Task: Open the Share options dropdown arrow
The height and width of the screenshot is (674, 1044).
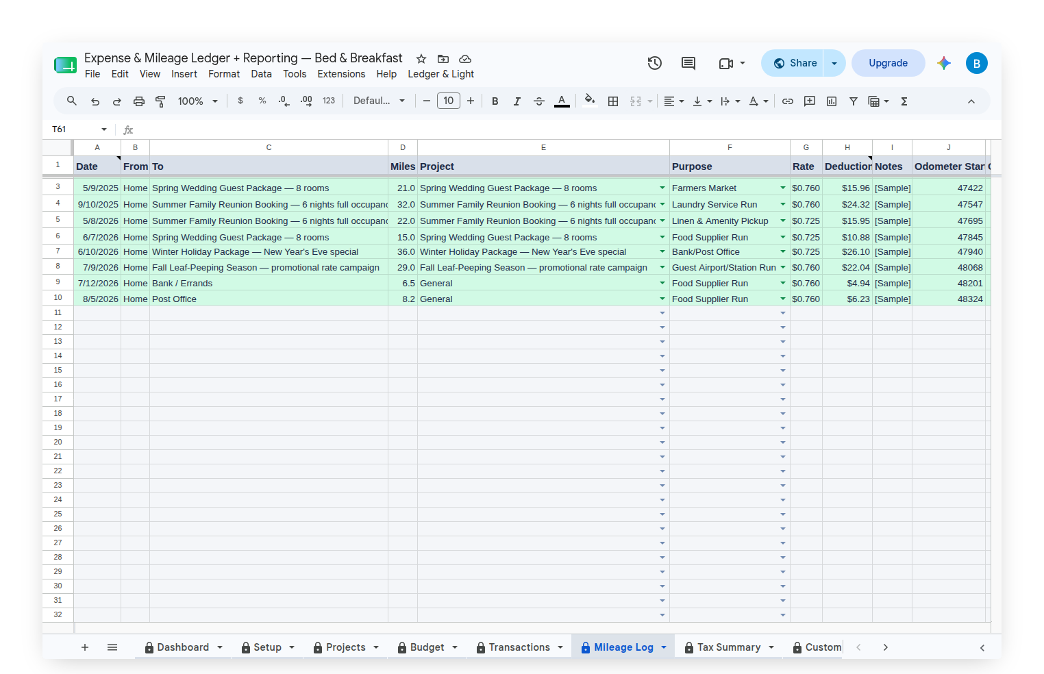Action: (x=834, y=63)
